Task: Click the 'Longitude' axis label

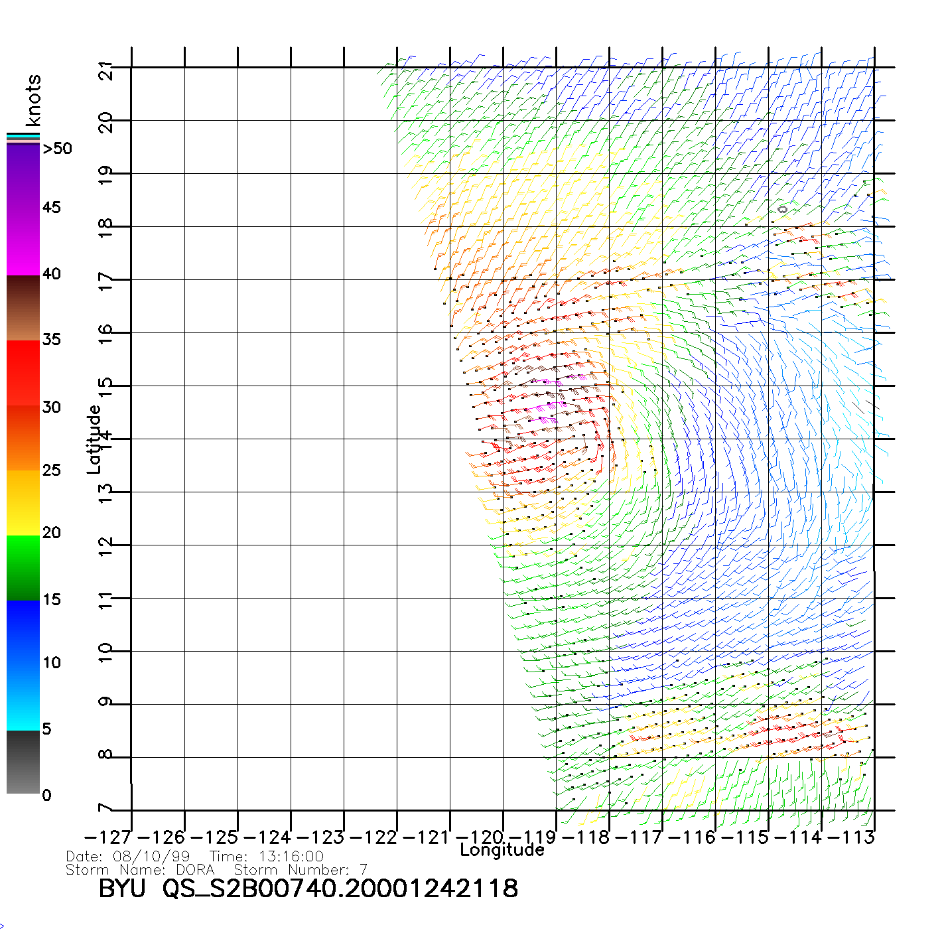Action: 502,850
